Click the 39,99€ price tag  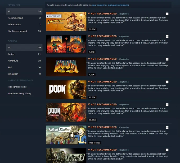[92, 120]
